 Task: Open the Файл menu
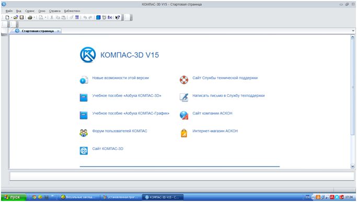(9, 11)
